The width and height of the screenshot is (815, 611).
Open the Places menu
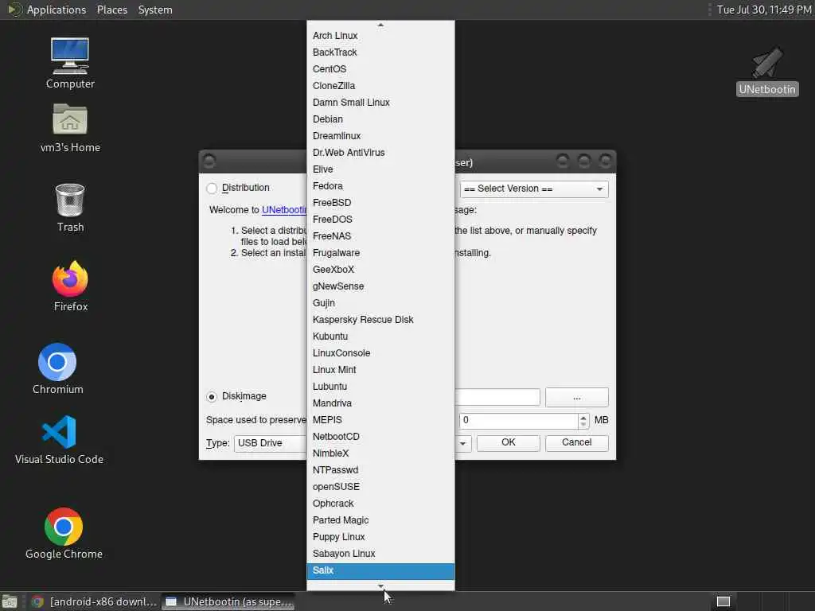click(112, 10)
